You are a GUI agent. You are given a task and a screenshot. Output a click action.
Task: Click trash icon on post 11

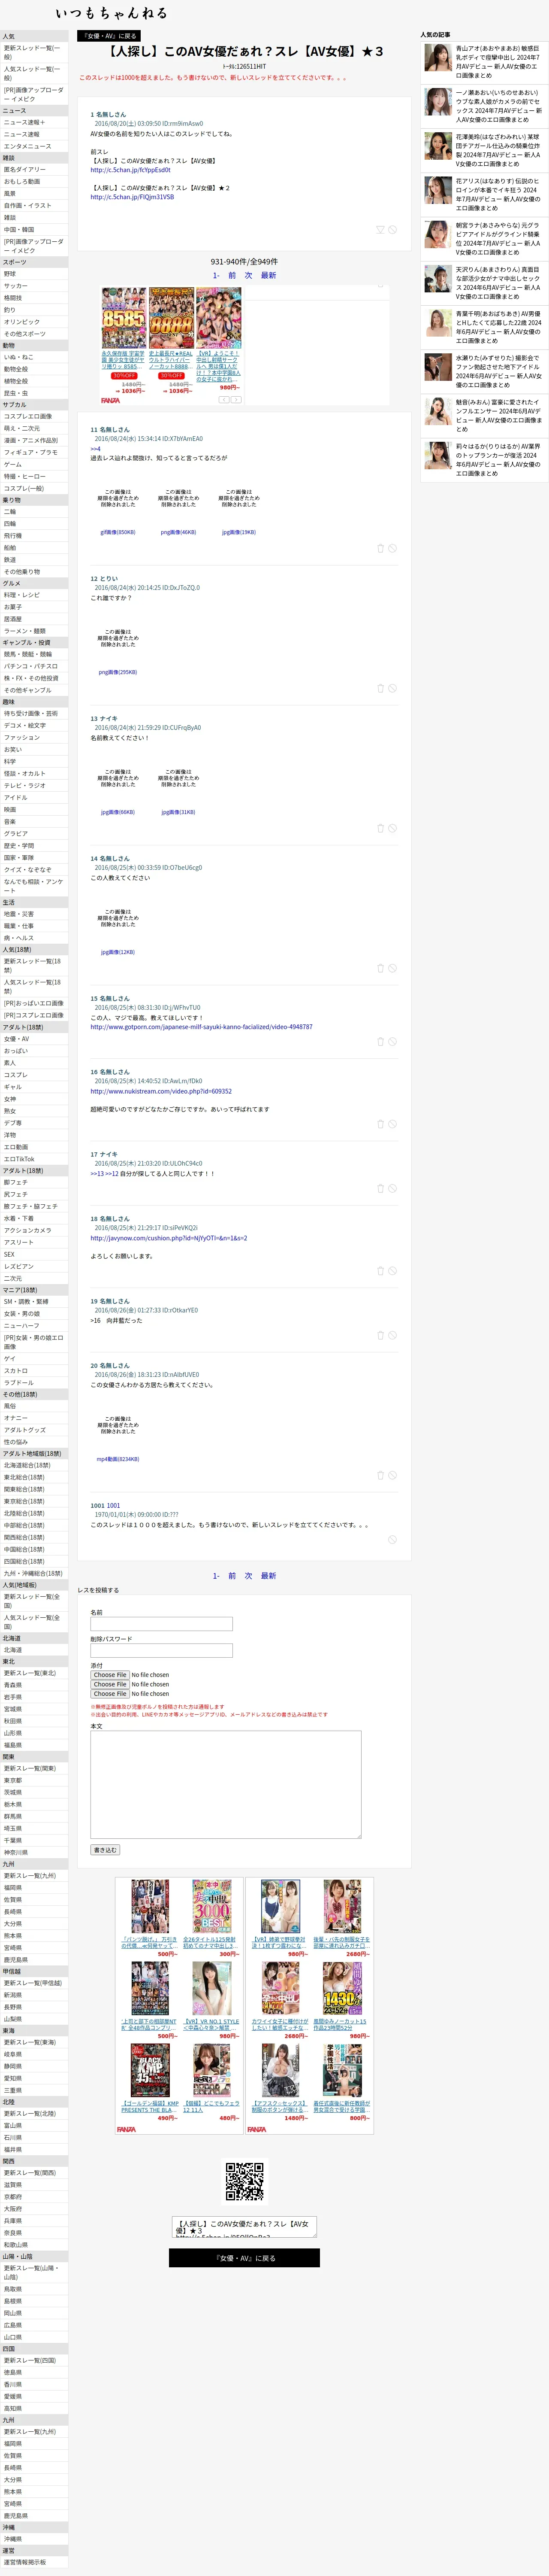coord(380,548)
